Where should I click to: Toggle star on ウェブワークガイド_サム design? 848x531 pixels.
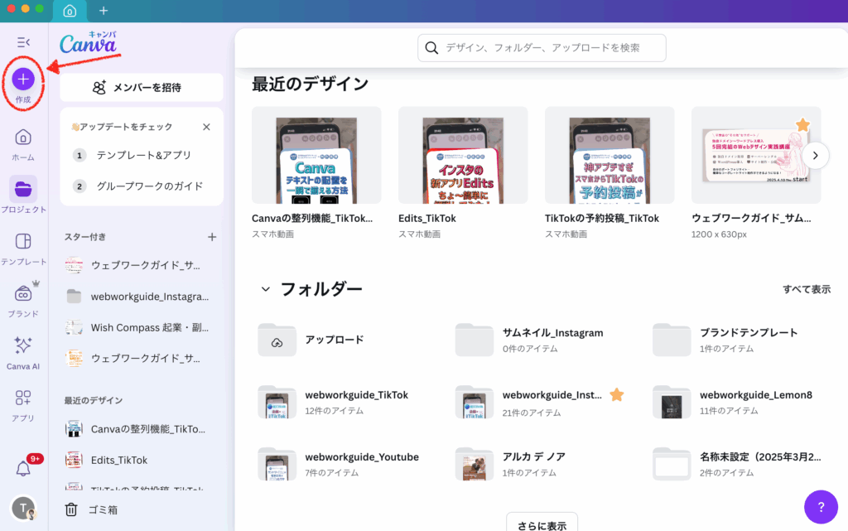803,125
